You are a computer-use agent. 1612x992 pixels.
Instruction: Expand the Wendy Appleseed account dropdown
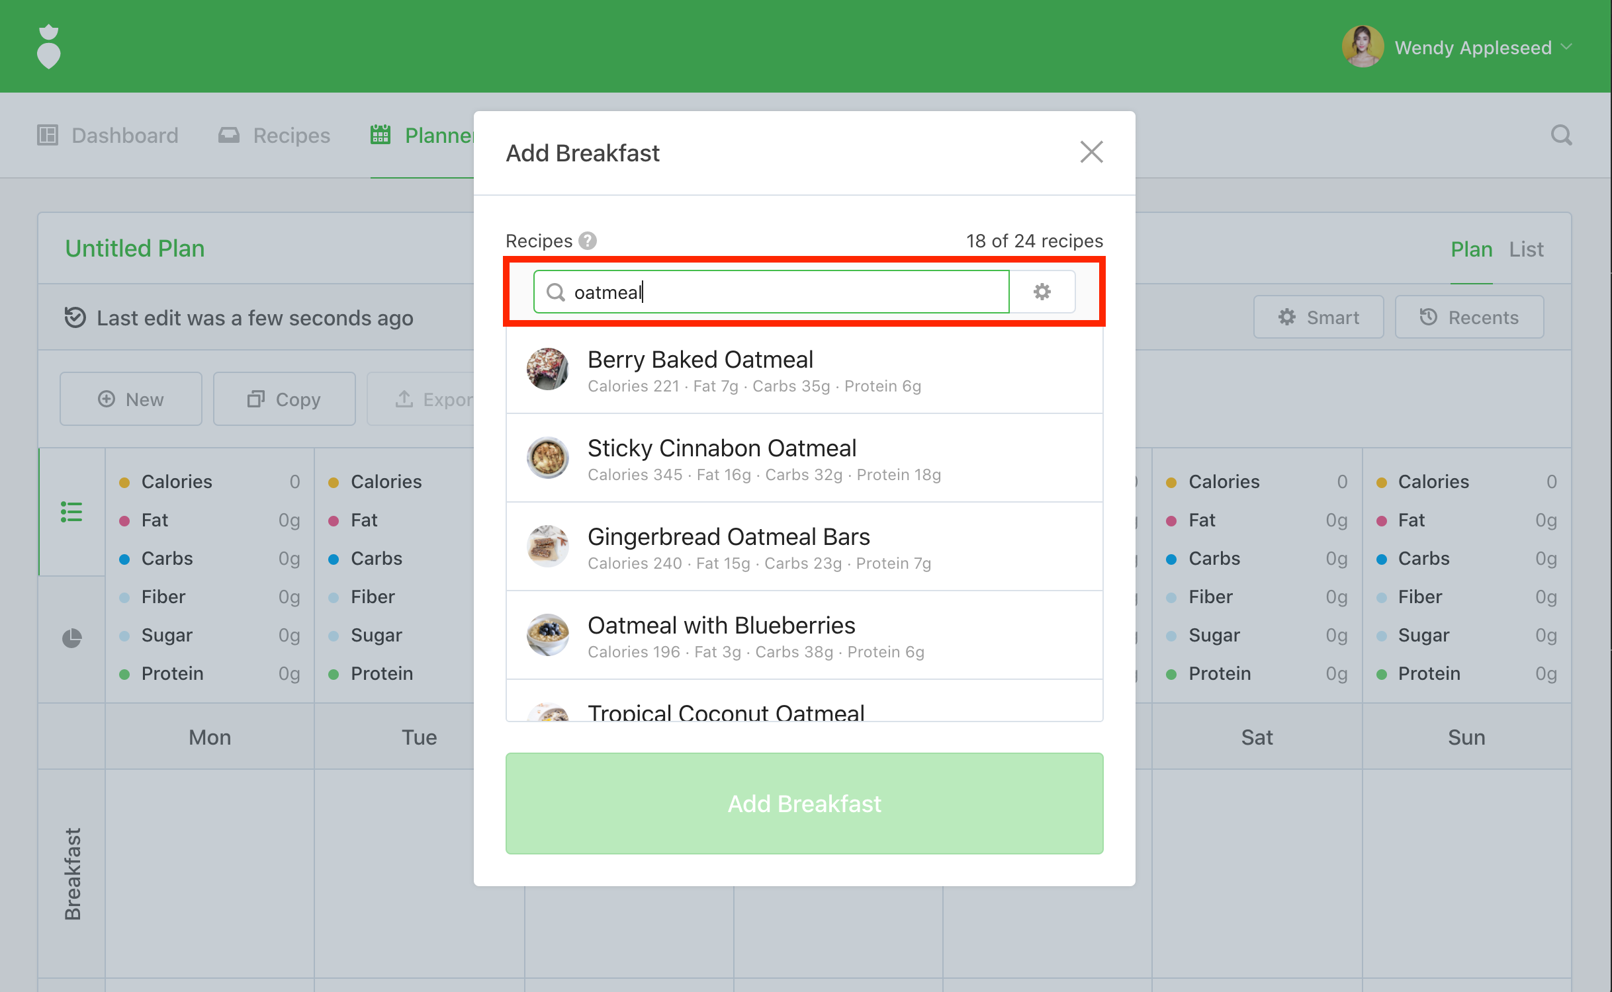(x=1566, y=47)
